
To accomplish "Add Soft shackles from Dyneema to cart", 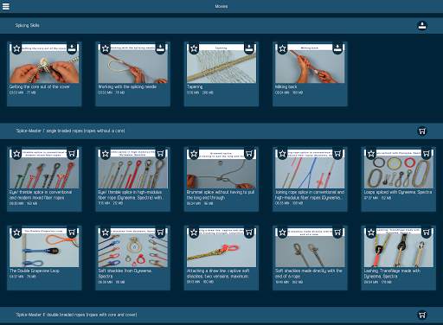I will click(x=161, y=233).
